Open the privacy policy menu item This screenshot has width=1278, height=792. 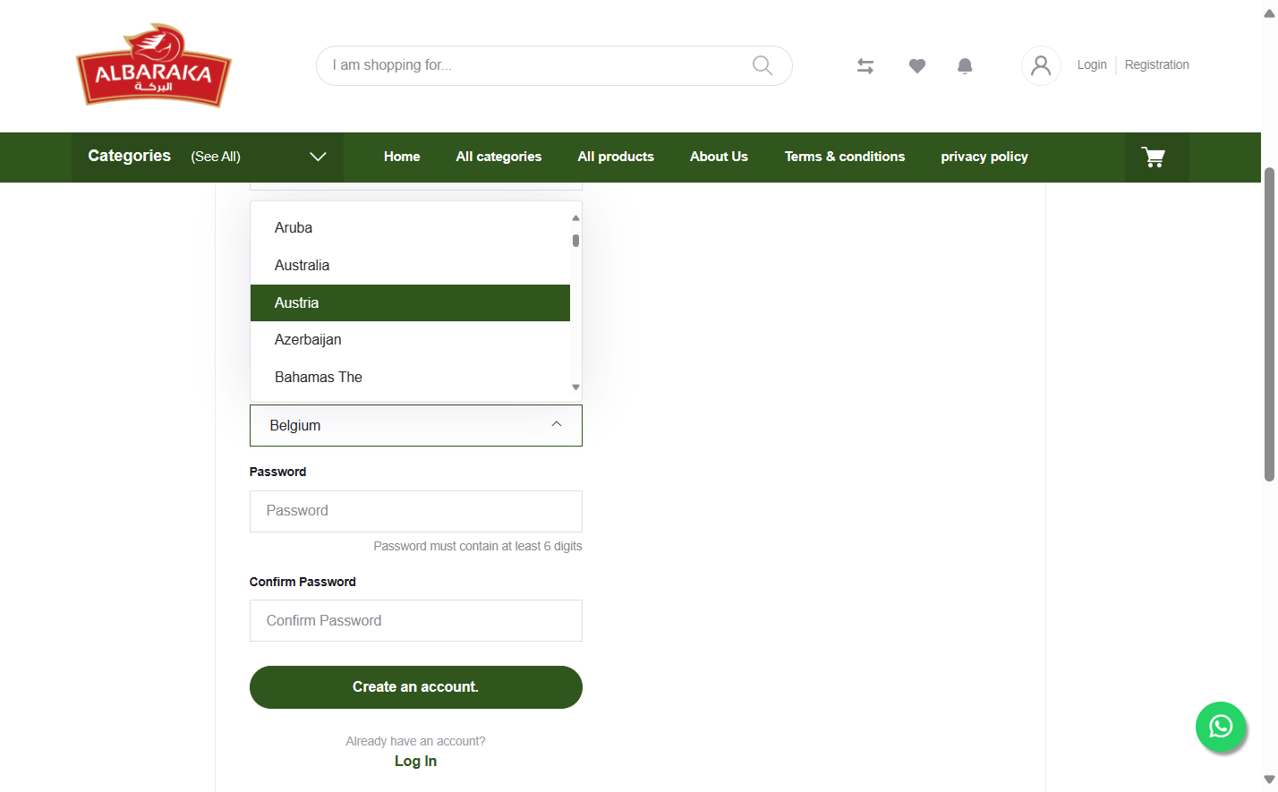tap(984, 157)
